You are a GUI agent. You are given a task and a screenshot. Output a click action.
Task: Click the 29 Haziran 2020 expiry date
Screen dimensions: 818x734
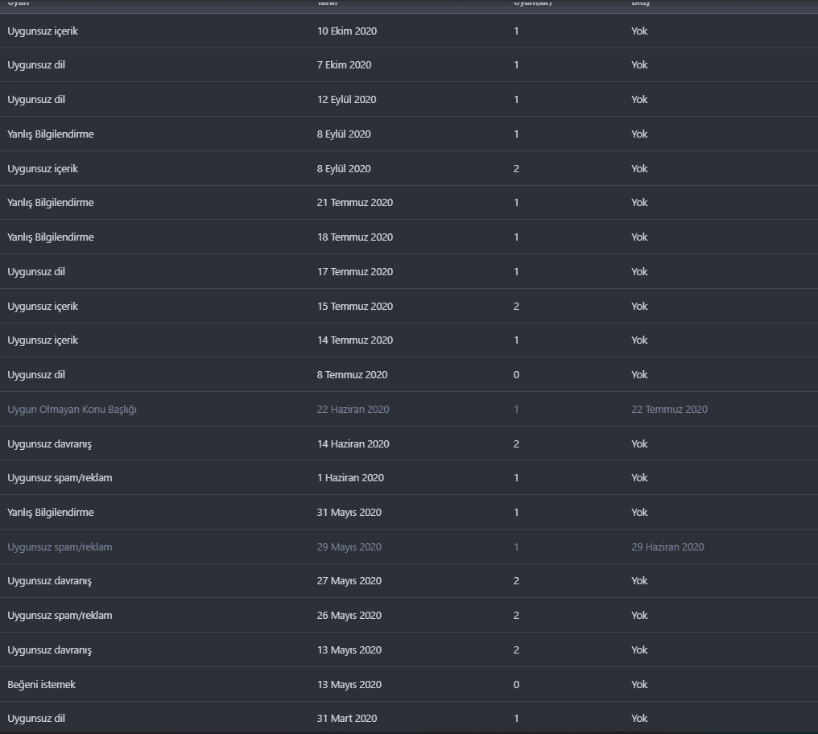tap(667, 547)
